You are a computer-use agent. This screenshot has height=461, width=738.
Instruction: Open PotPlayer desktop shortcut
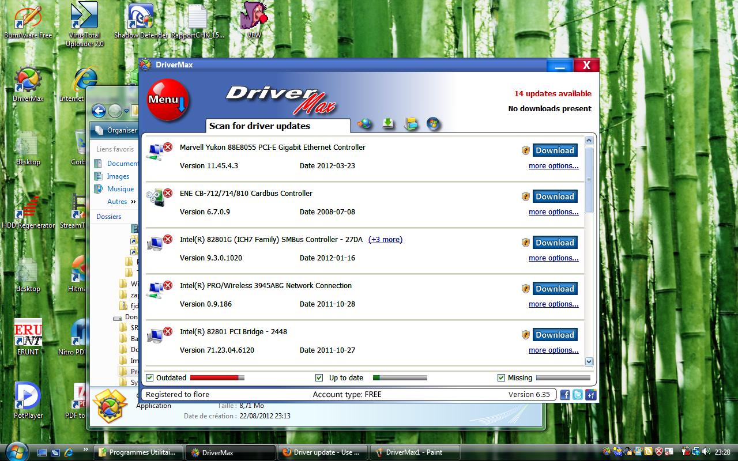click(x=28, y=400)
